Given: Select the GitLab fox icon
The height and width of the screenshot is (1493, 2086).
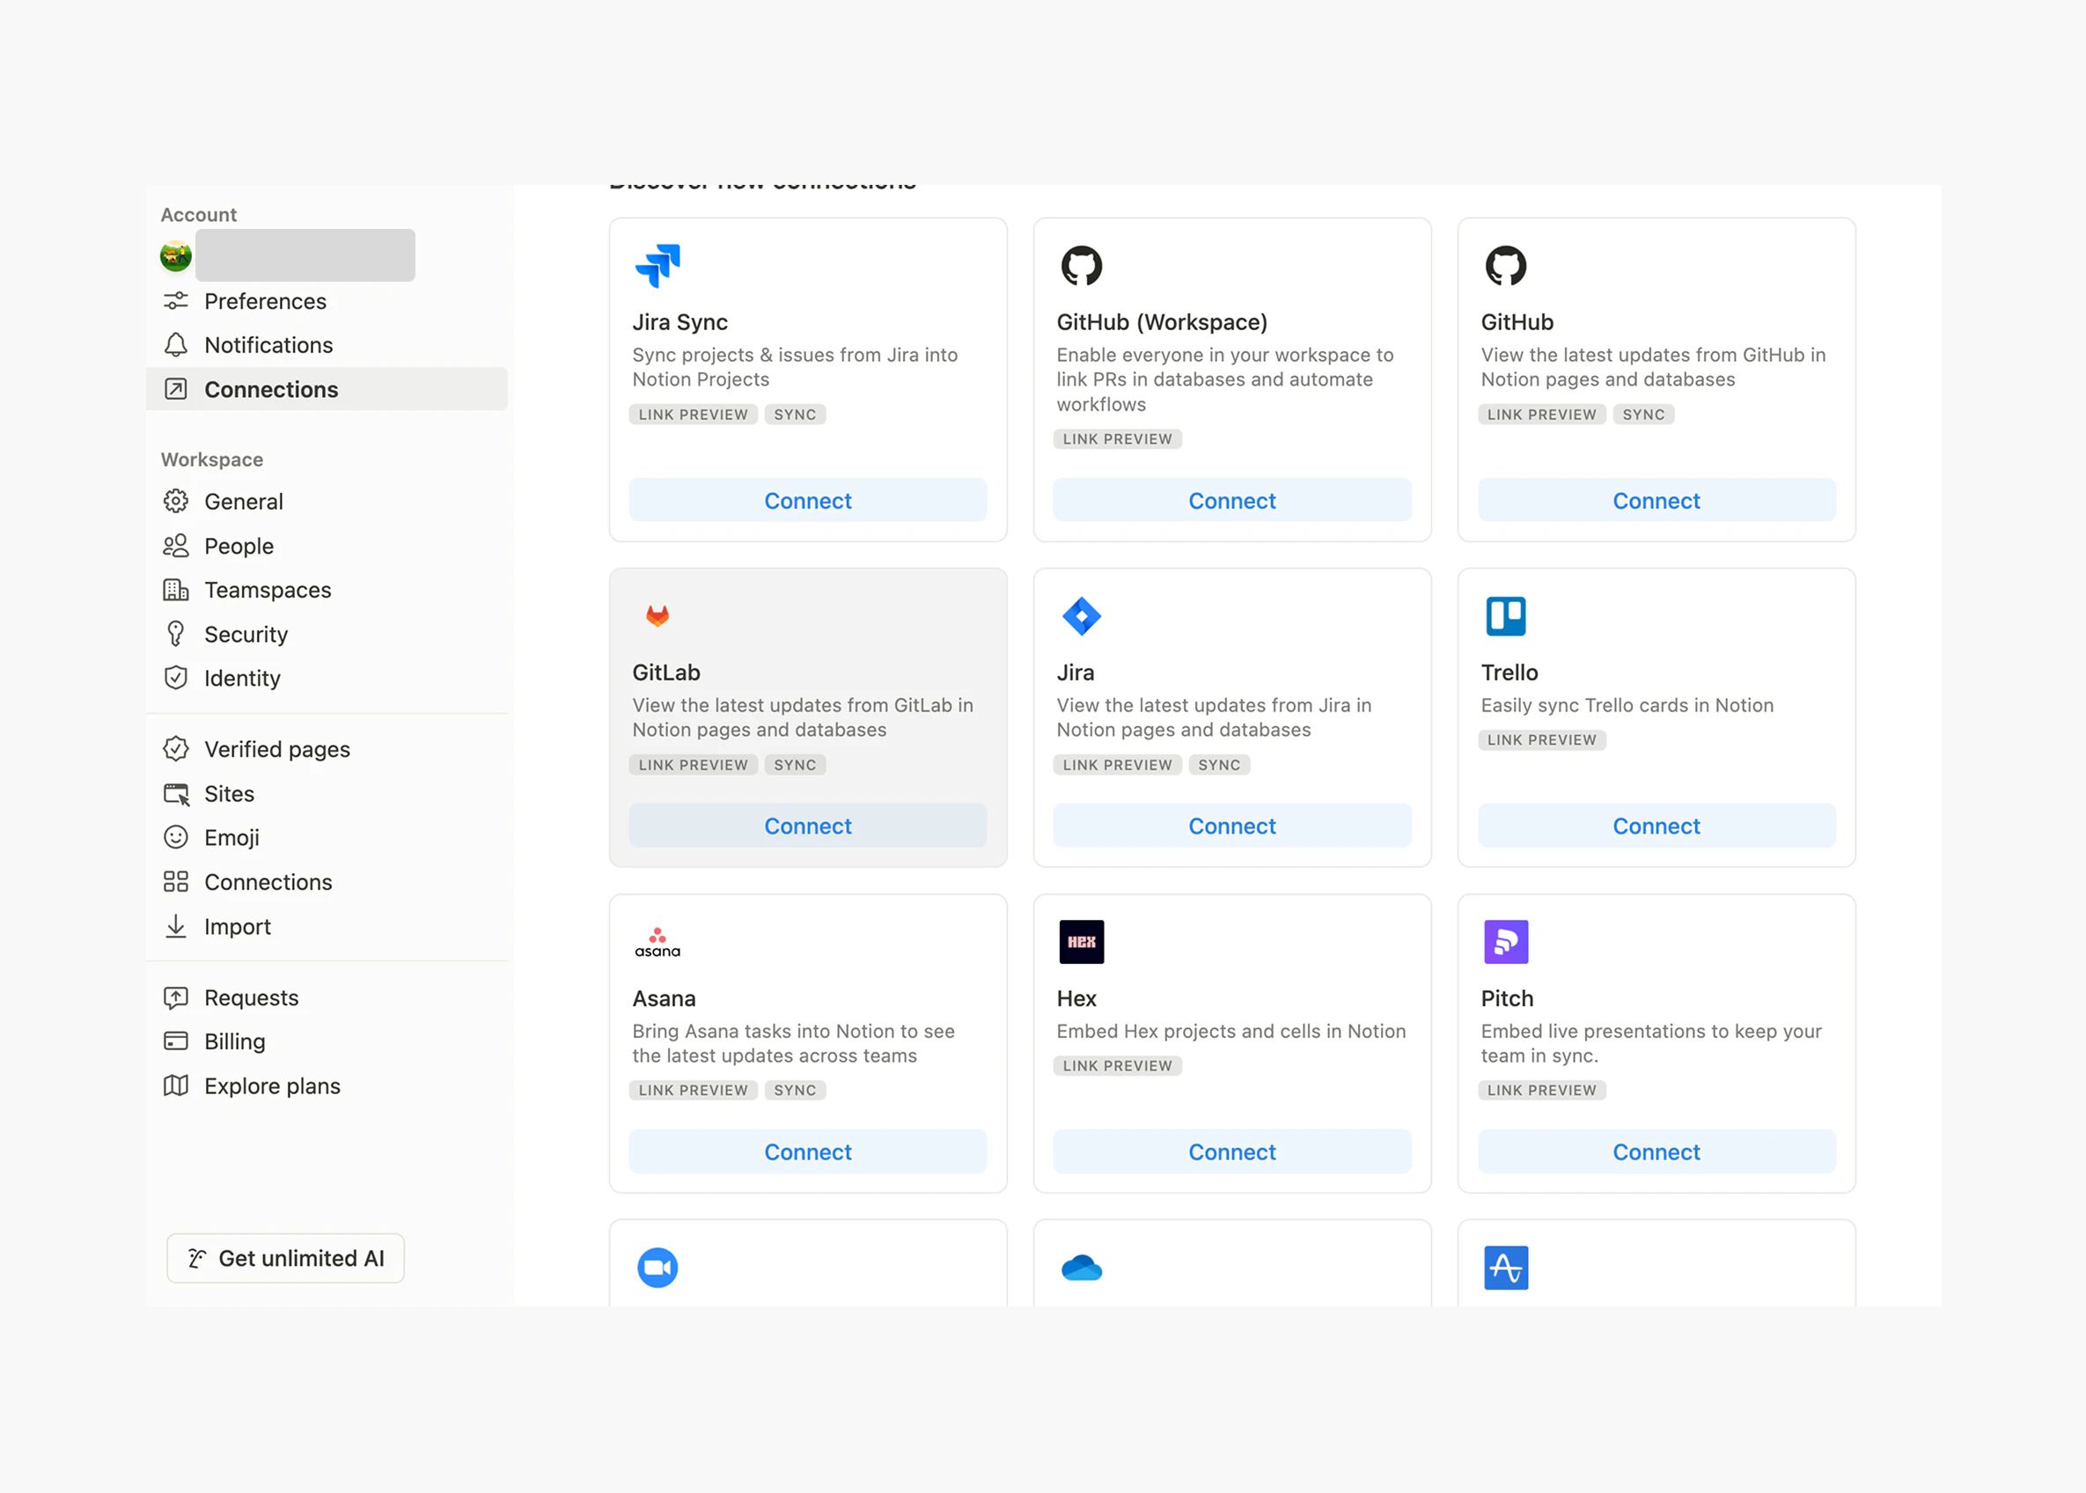Looking at the screenshot, I should tap(658, 616).
